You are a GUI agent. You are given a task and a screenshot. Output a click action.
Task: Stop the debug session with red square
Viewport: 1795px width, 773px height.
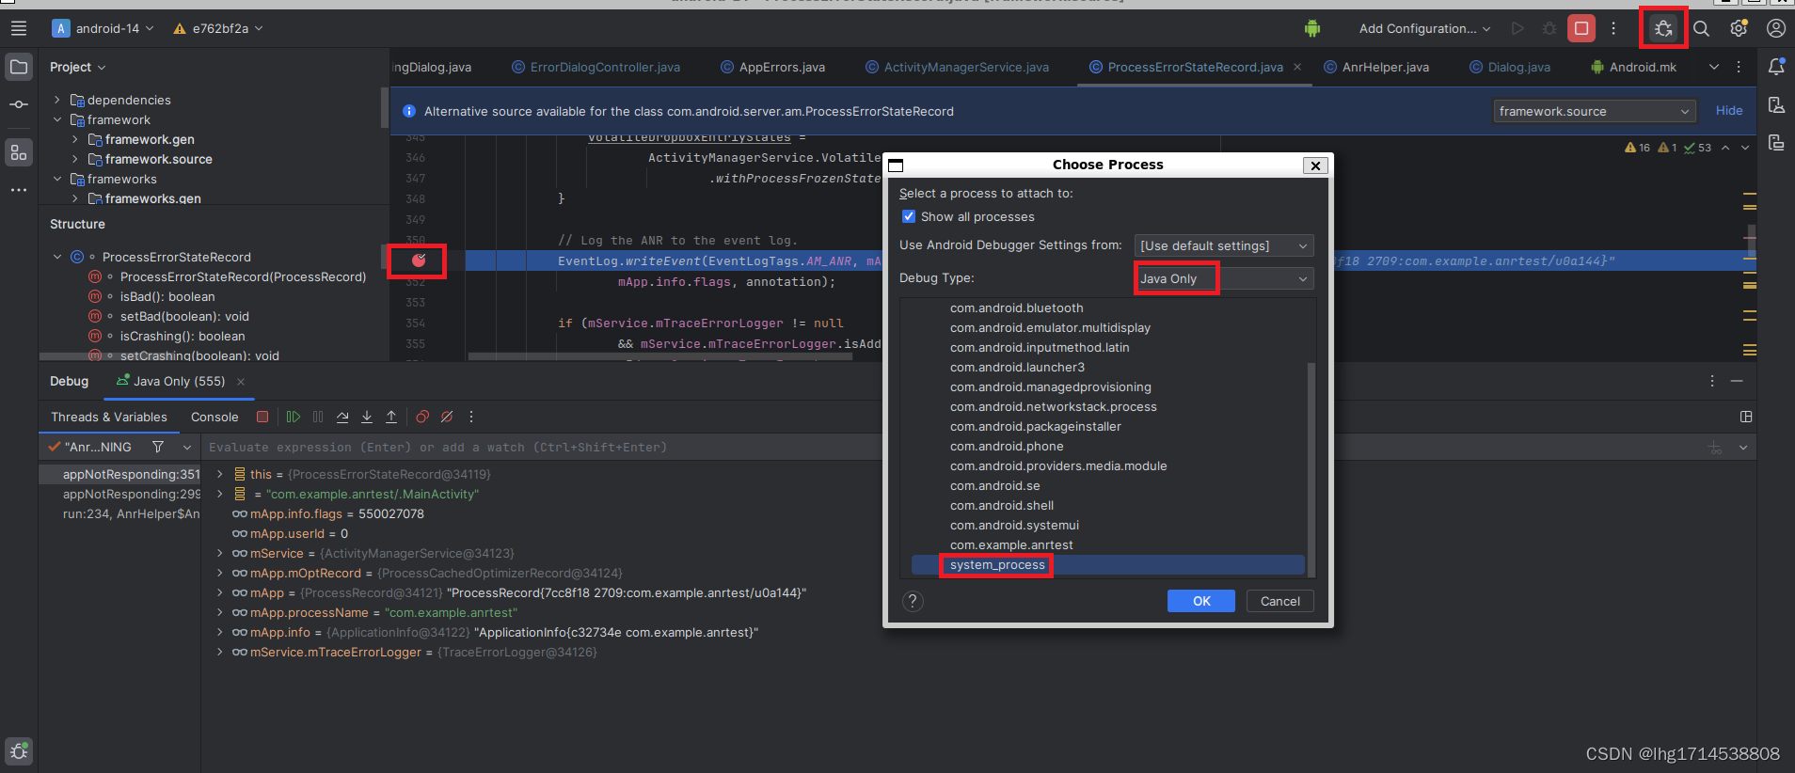(x=262, y=417)
